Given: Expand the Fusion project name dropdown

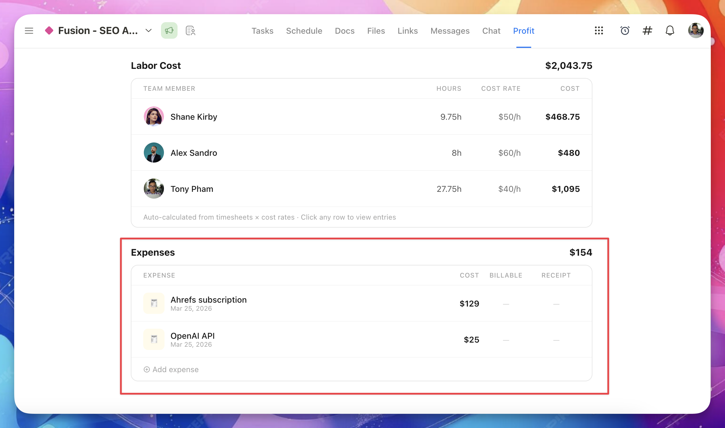Looking at the screenshot, I should 149,31.
